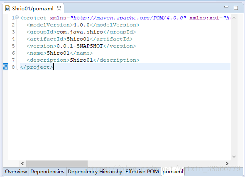Close the Shrio01/pom.xml editor tab
The height and width of the screenshot is (177, 245).
click(x=59, y=8)
